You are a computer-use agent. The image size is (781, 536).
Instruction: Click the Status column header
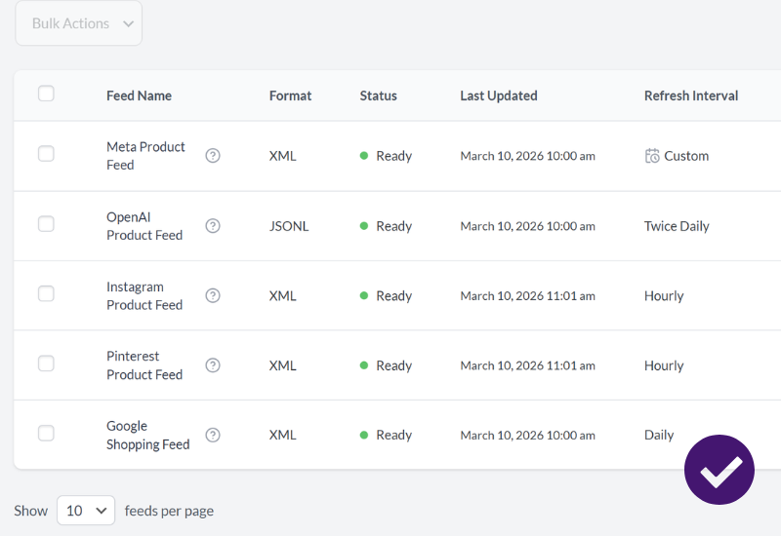(x=379, y=96)
